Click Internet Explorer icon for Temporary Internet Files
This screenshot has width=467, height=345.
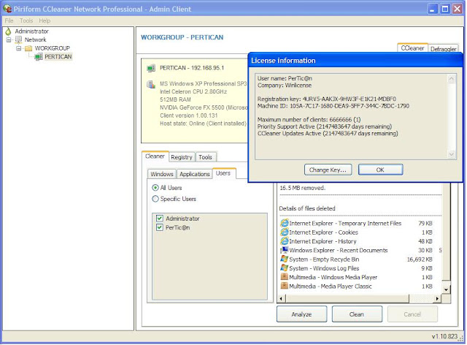coord(285,223)
